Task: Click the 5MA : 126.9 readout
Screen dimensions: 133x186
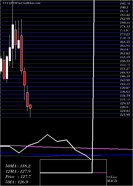Action: coord(17,182)
